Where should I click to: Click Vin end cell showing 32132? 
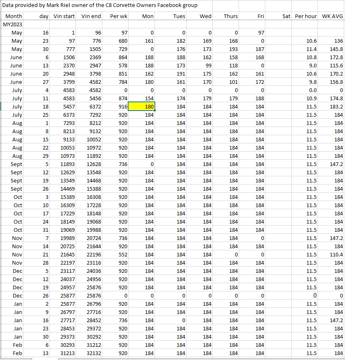pyautogui.click(x=91, y=353)
